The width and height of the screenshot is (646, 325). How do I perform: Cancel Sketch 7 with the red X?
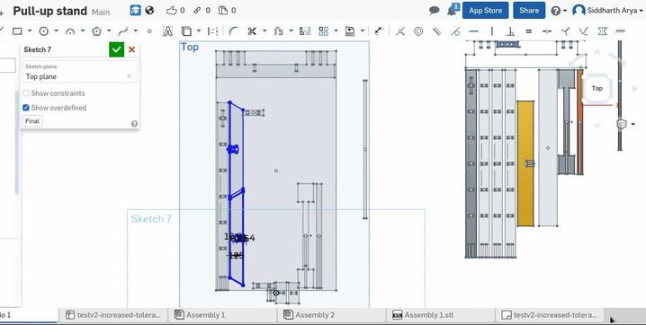[x=132, y=49]
